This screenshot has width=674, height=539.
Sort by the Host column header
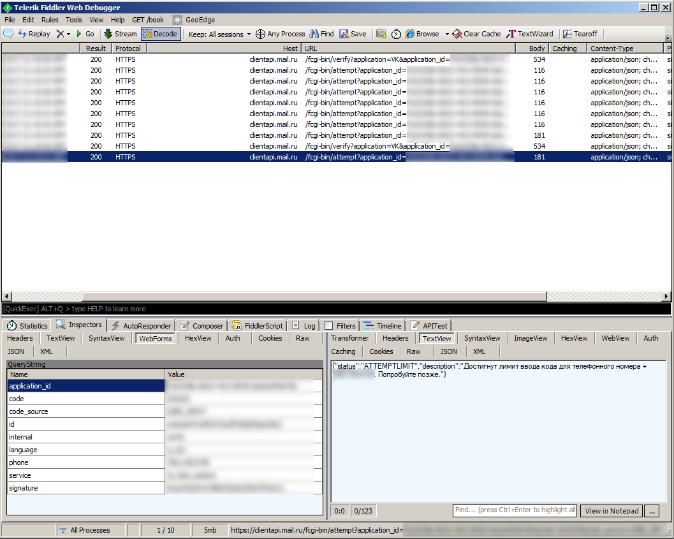tap(224, 48)
